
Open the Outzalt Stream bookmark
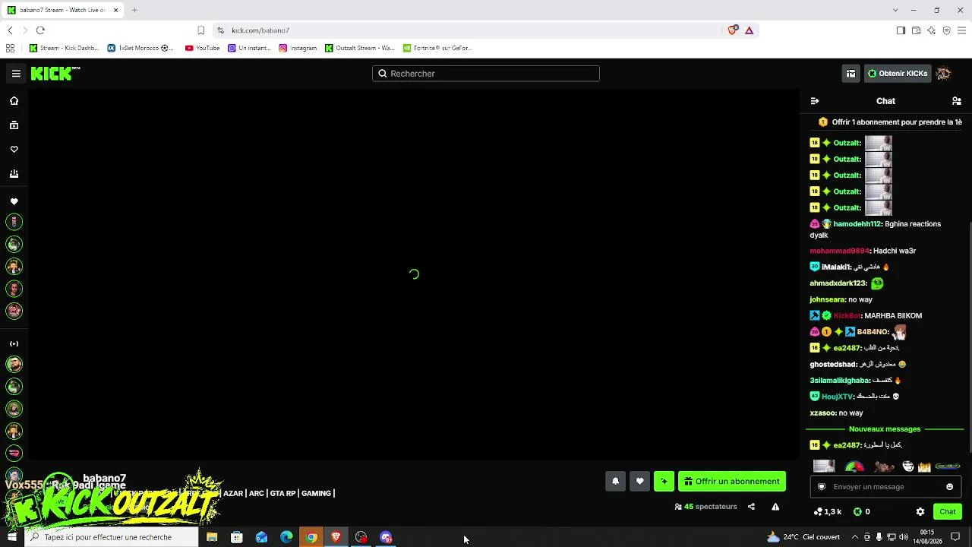click(359, 48)
